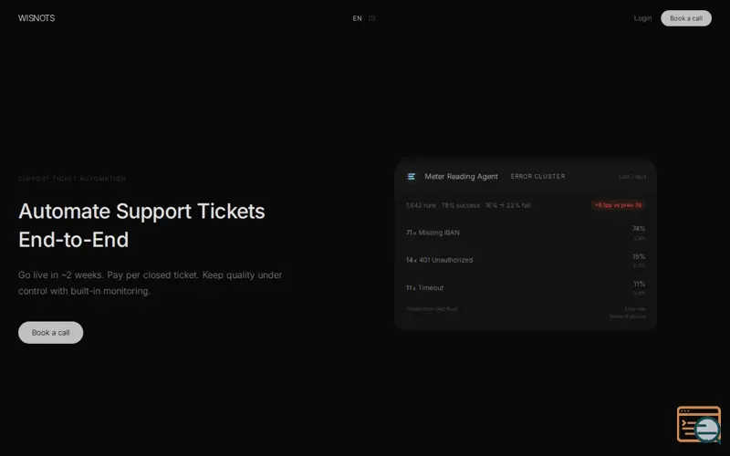Click the Meter Reading Agent card icon
Image resolution: width=730 pixels, height=456 pixels.
[412, 176]
